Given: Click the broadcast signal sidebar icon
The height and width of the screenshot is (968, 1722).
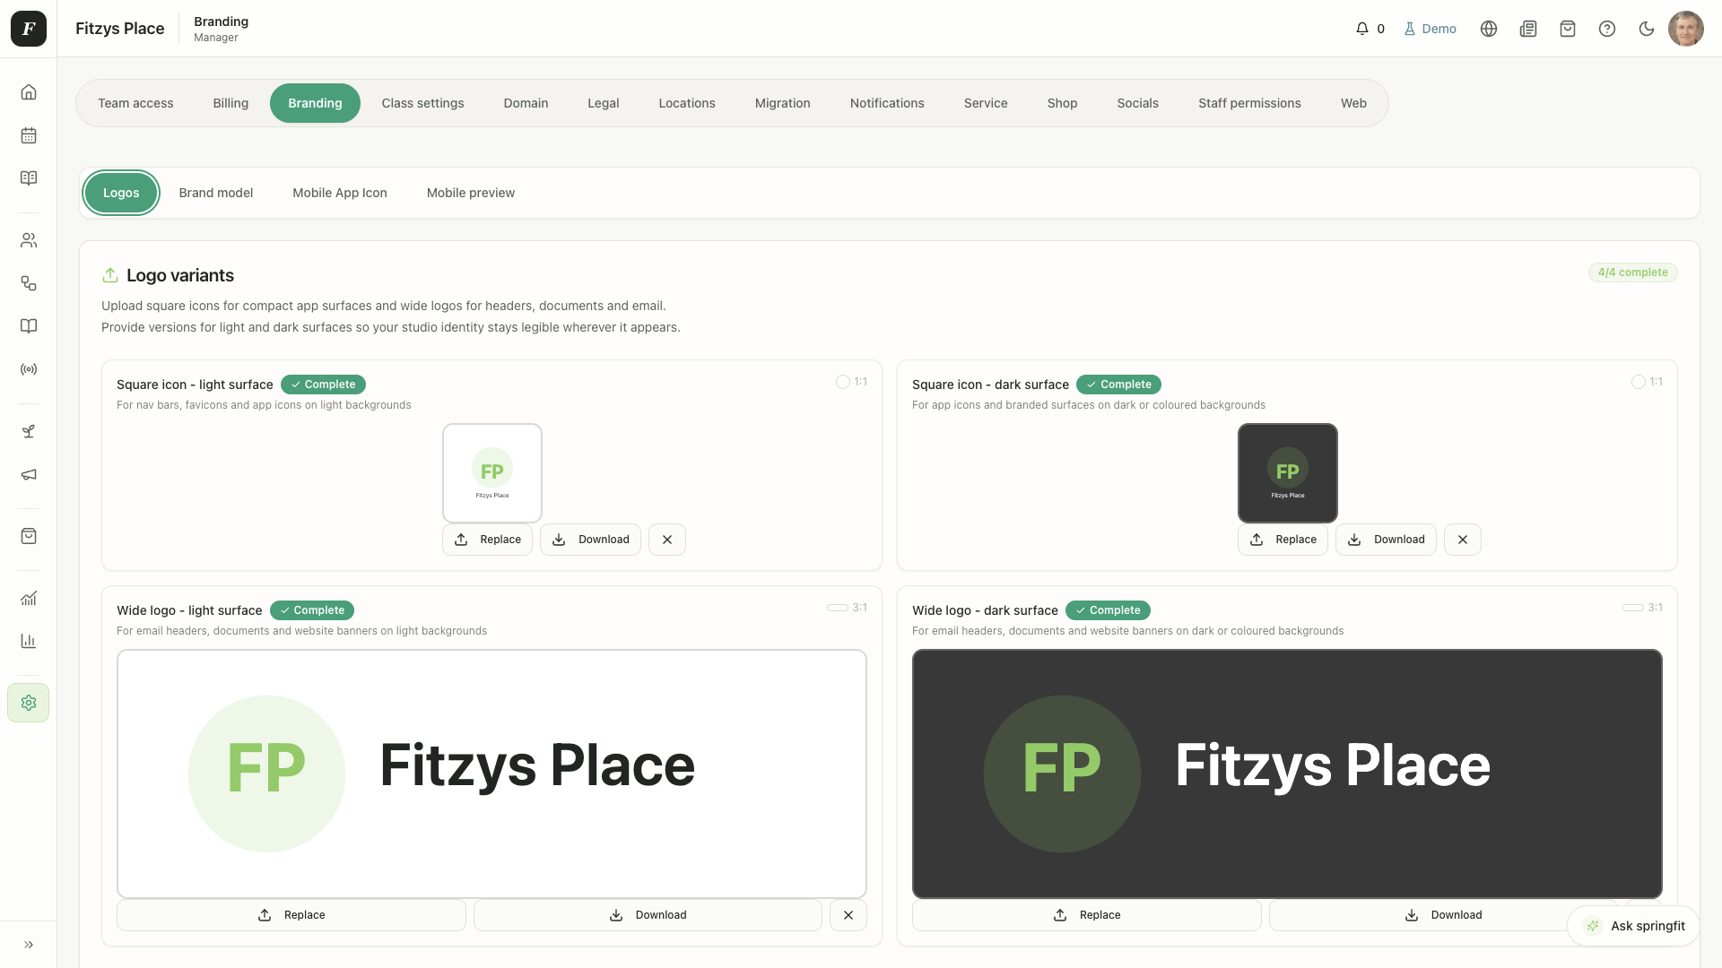Looking at the screenshot, I should 29,369.
